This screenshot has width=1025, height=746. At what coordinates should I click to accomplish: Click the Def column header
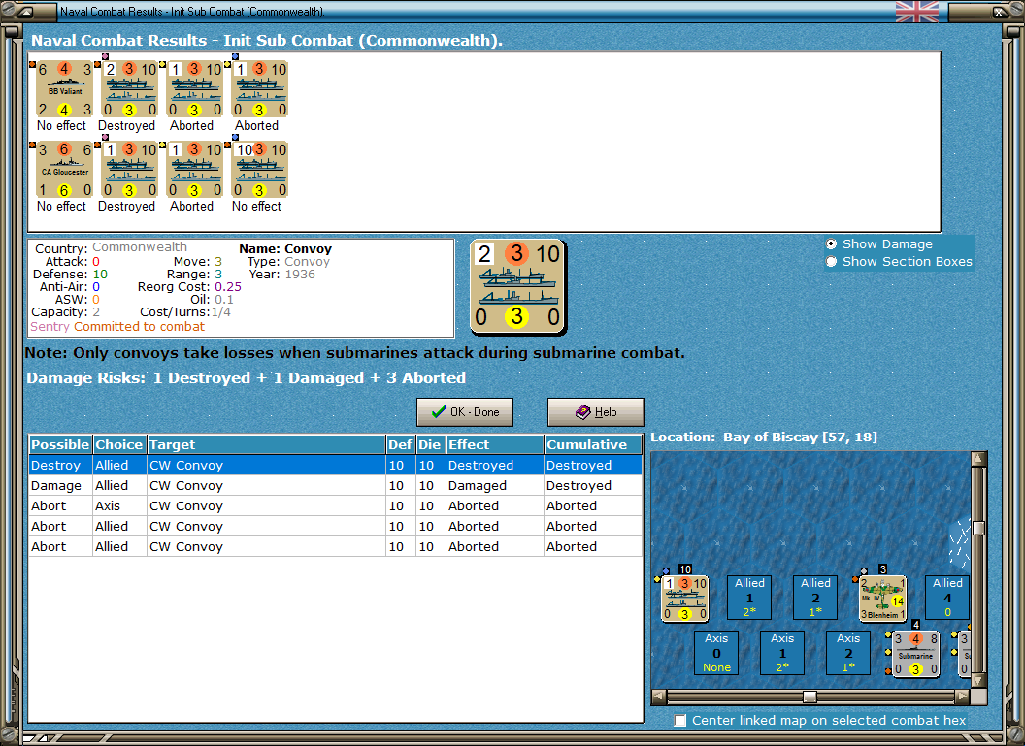coord(400,444)
